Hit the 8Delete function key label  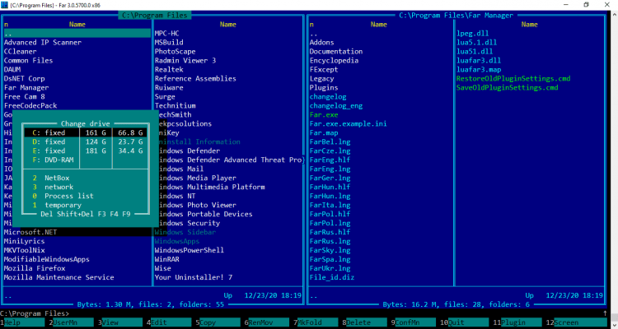(359, 323)
